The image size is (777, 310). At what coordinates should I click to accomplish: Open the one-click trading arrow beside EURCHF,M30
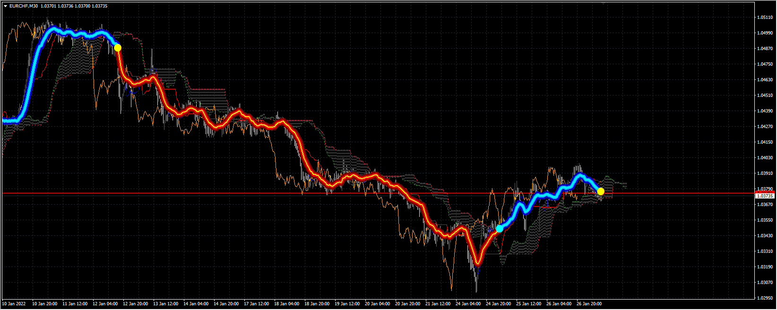click(5, 6)
